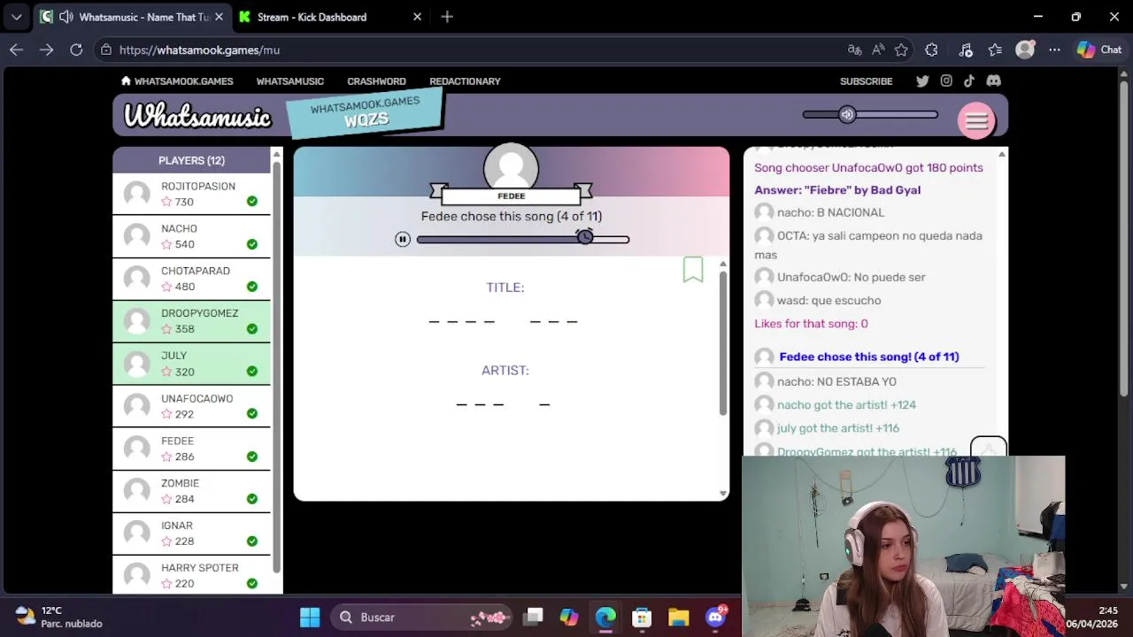Open browser extensions icon

coord(931,50)
